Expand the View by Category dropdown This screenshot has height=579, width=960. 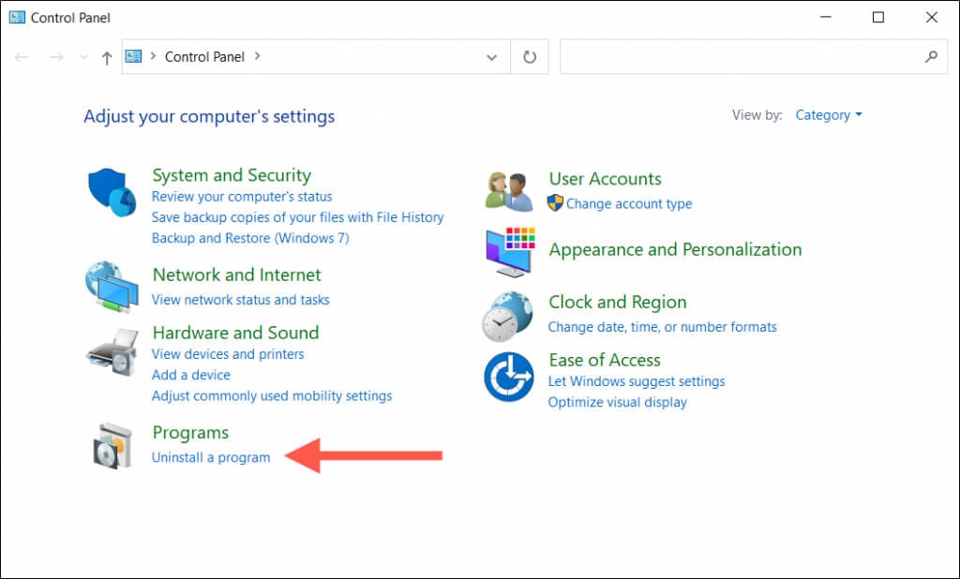tap(829, 115)
